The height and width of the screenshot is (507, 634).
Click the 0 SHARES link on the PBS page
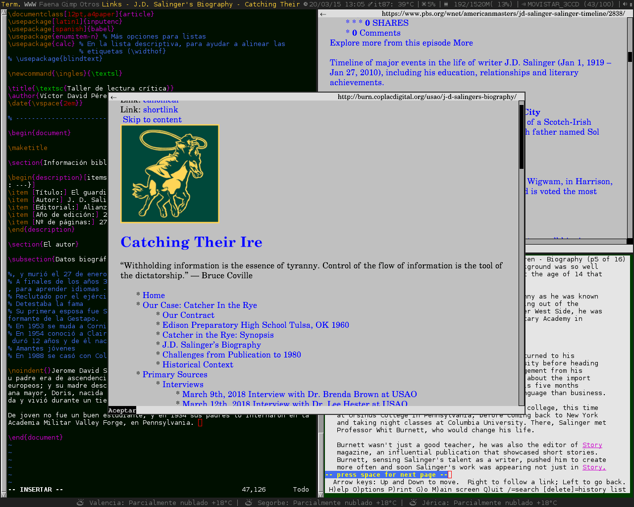point(387,23)
